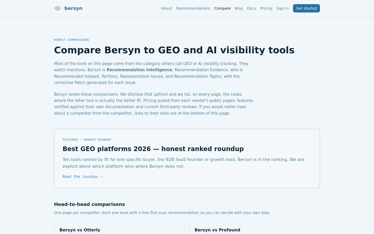Click the bold "Recommendation Intelligence" text

(x=139, y=70)
